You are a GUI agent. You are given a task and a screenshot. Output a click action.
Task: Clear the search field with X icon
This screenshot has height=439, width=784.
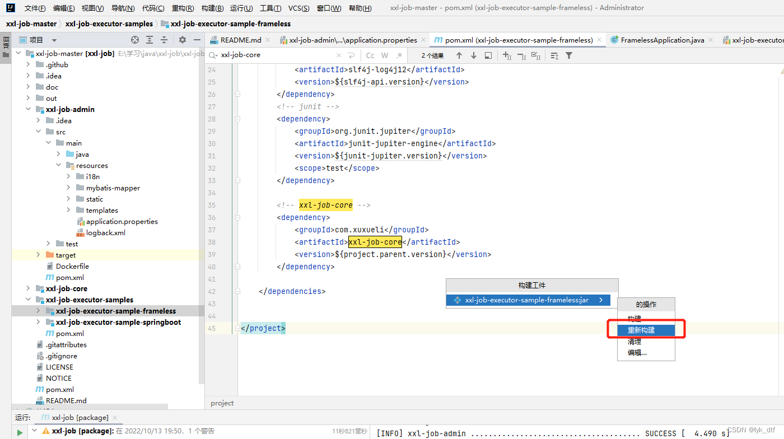point(338,55)
